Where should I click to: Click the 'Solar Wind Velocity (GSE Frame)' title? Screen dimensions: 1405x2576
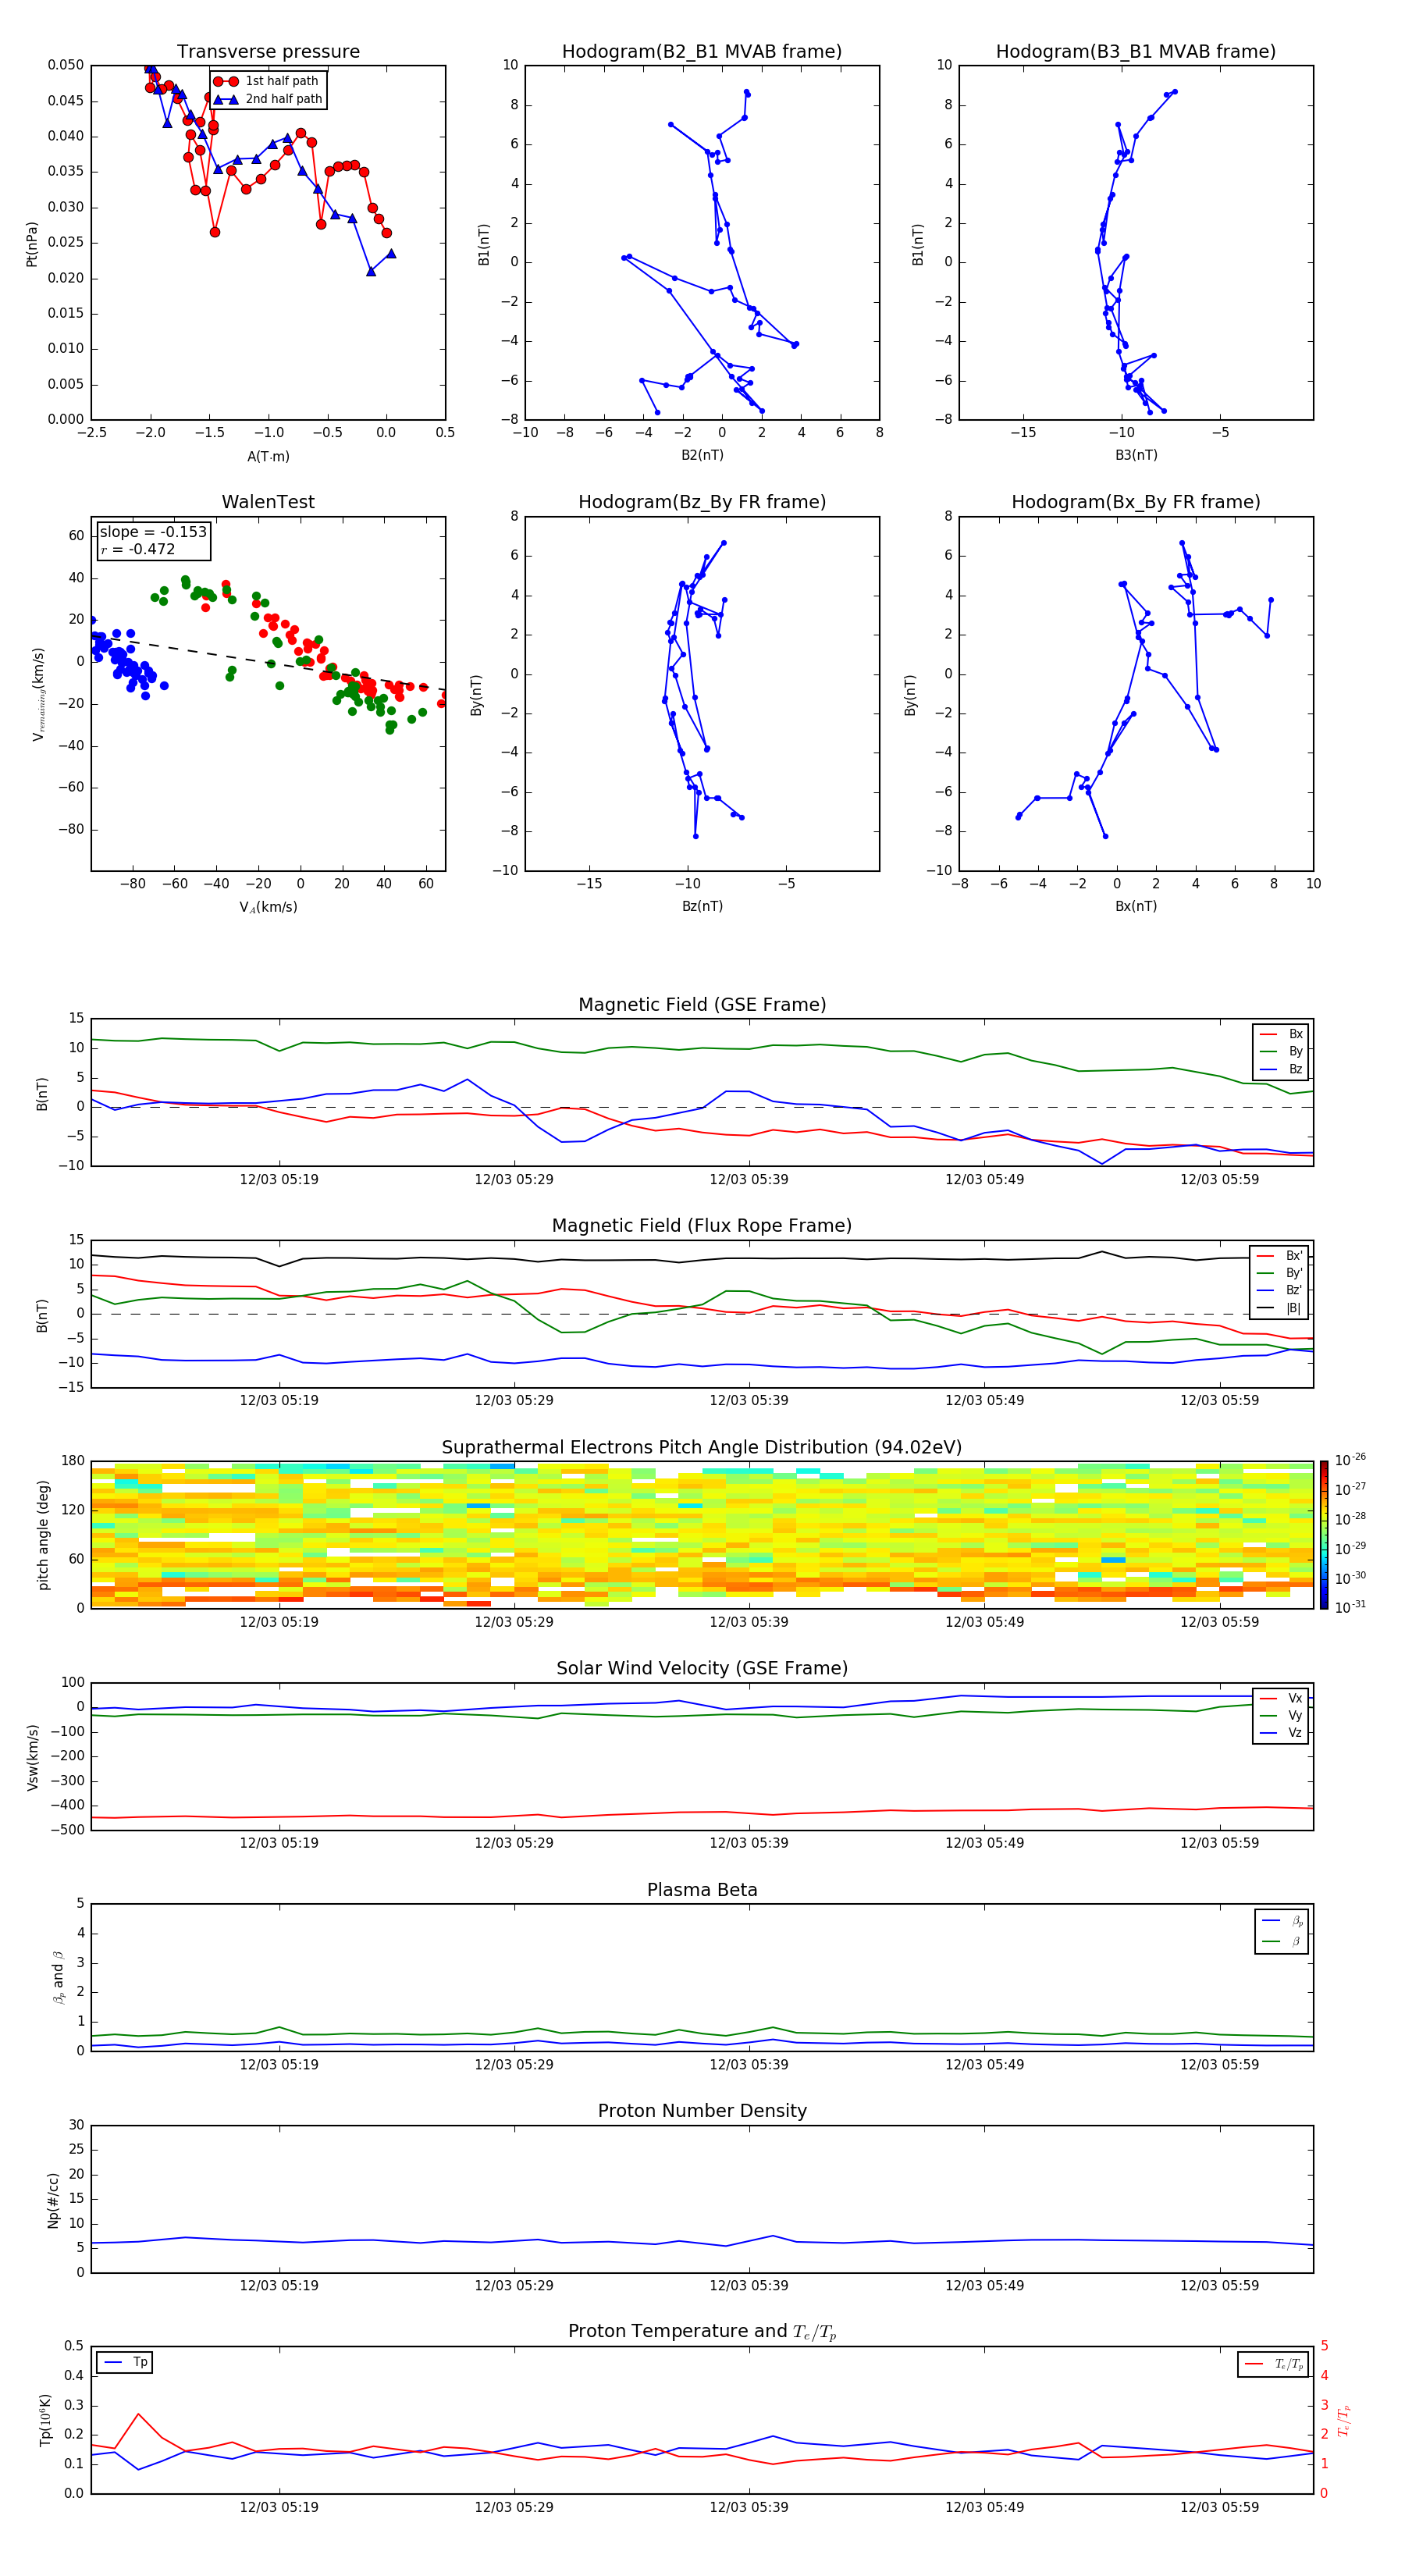pyautogui.click(x=702, y=1669)
